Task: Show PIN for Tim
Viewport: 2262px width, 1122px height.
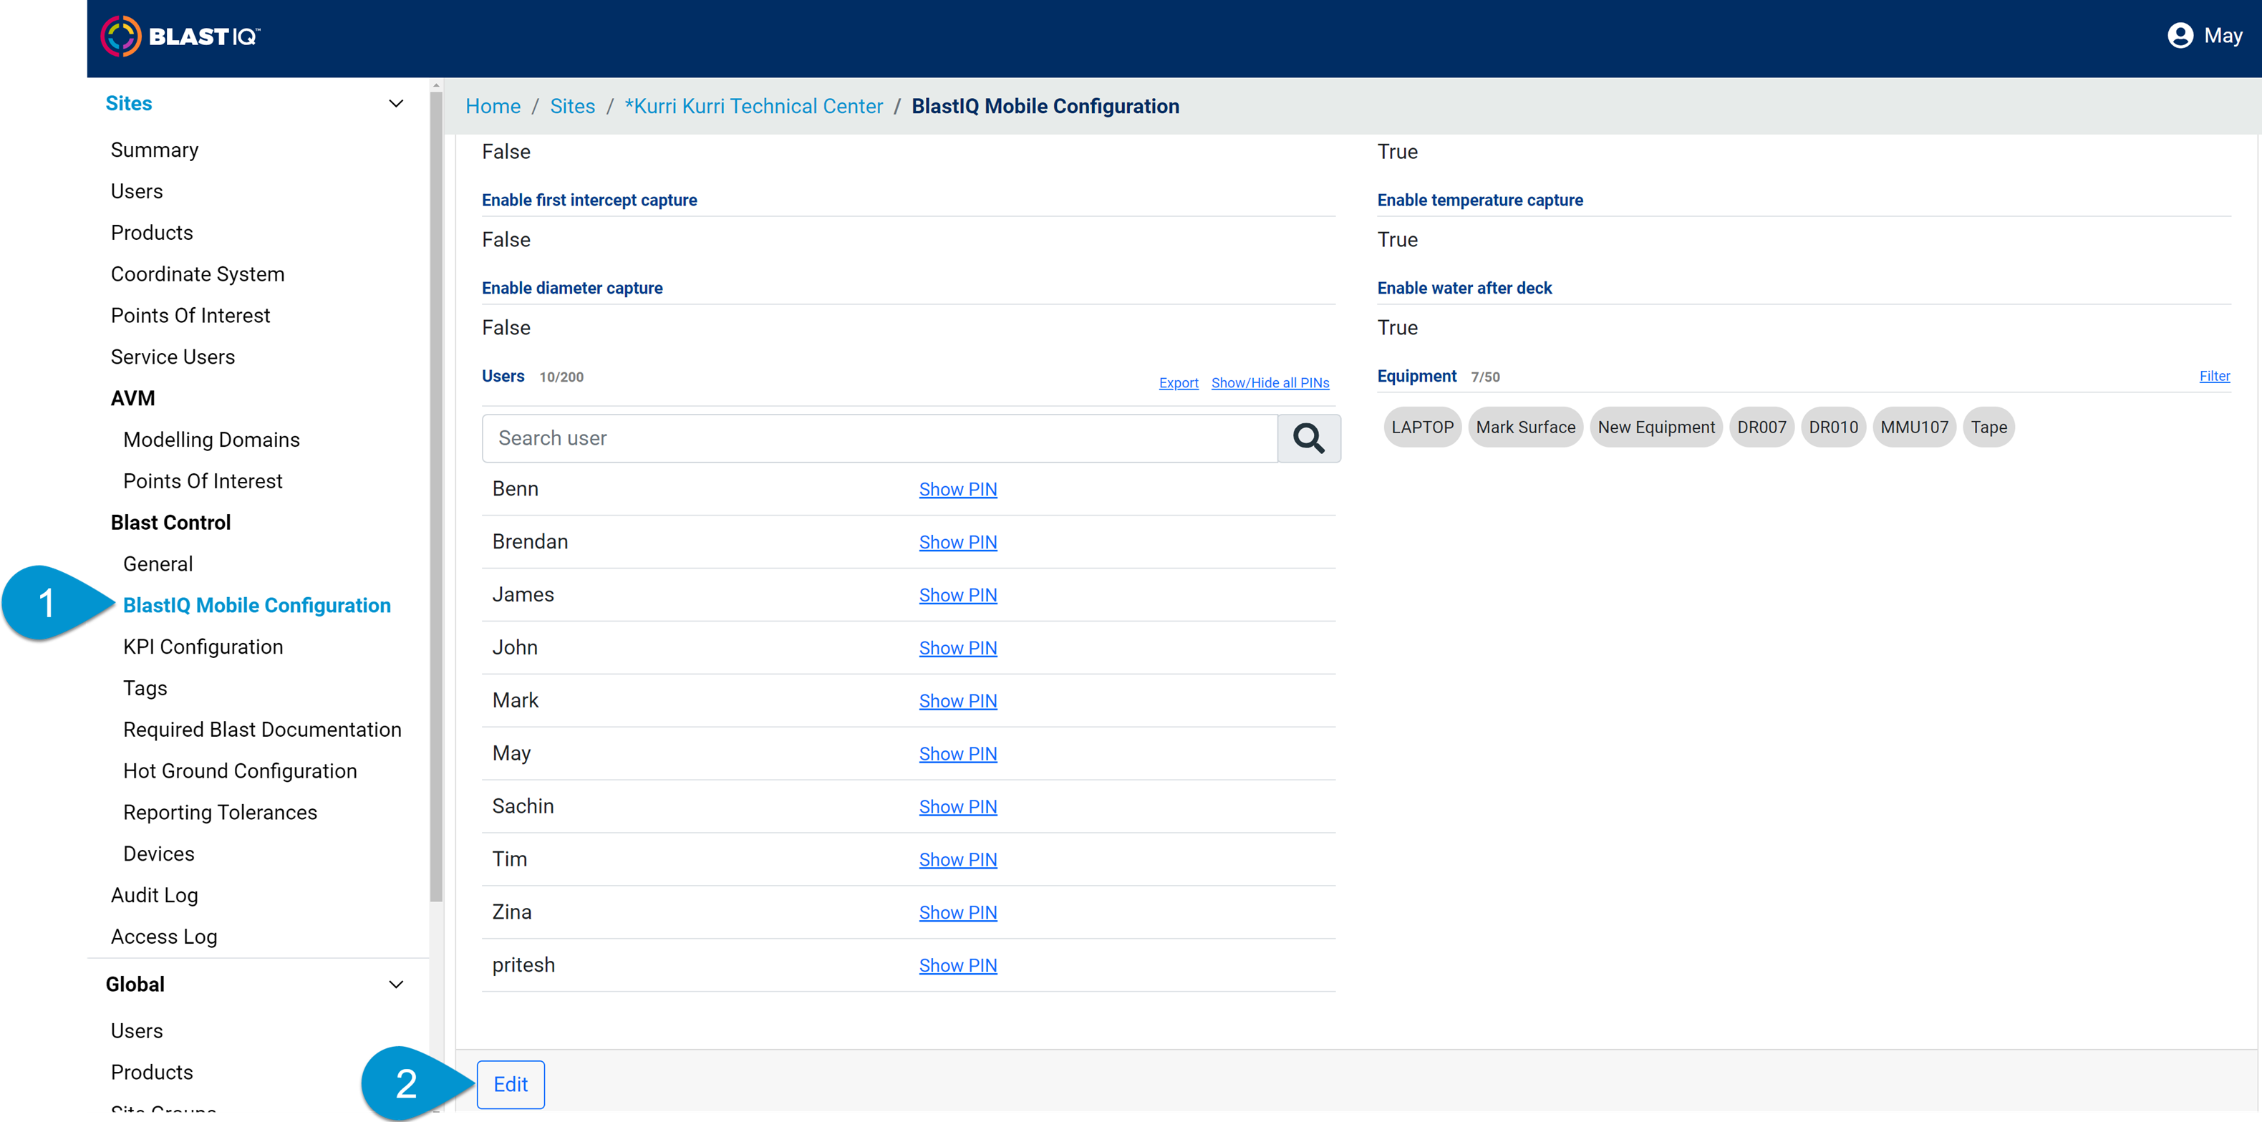Action: [x=958, y=859]
